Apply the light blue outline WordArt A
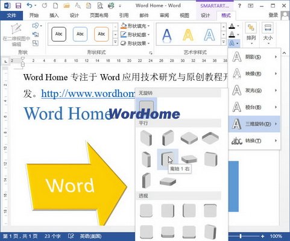The width and height of the screenshot is (290, 241). point(209,35)
